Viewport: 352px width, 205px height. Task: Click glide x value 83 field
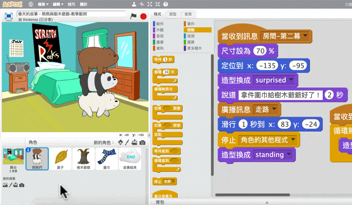click(284, 124)
